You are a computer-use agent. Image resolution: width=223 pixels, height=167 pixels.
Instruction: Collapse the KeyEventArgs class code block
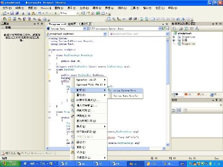(50, 55)
